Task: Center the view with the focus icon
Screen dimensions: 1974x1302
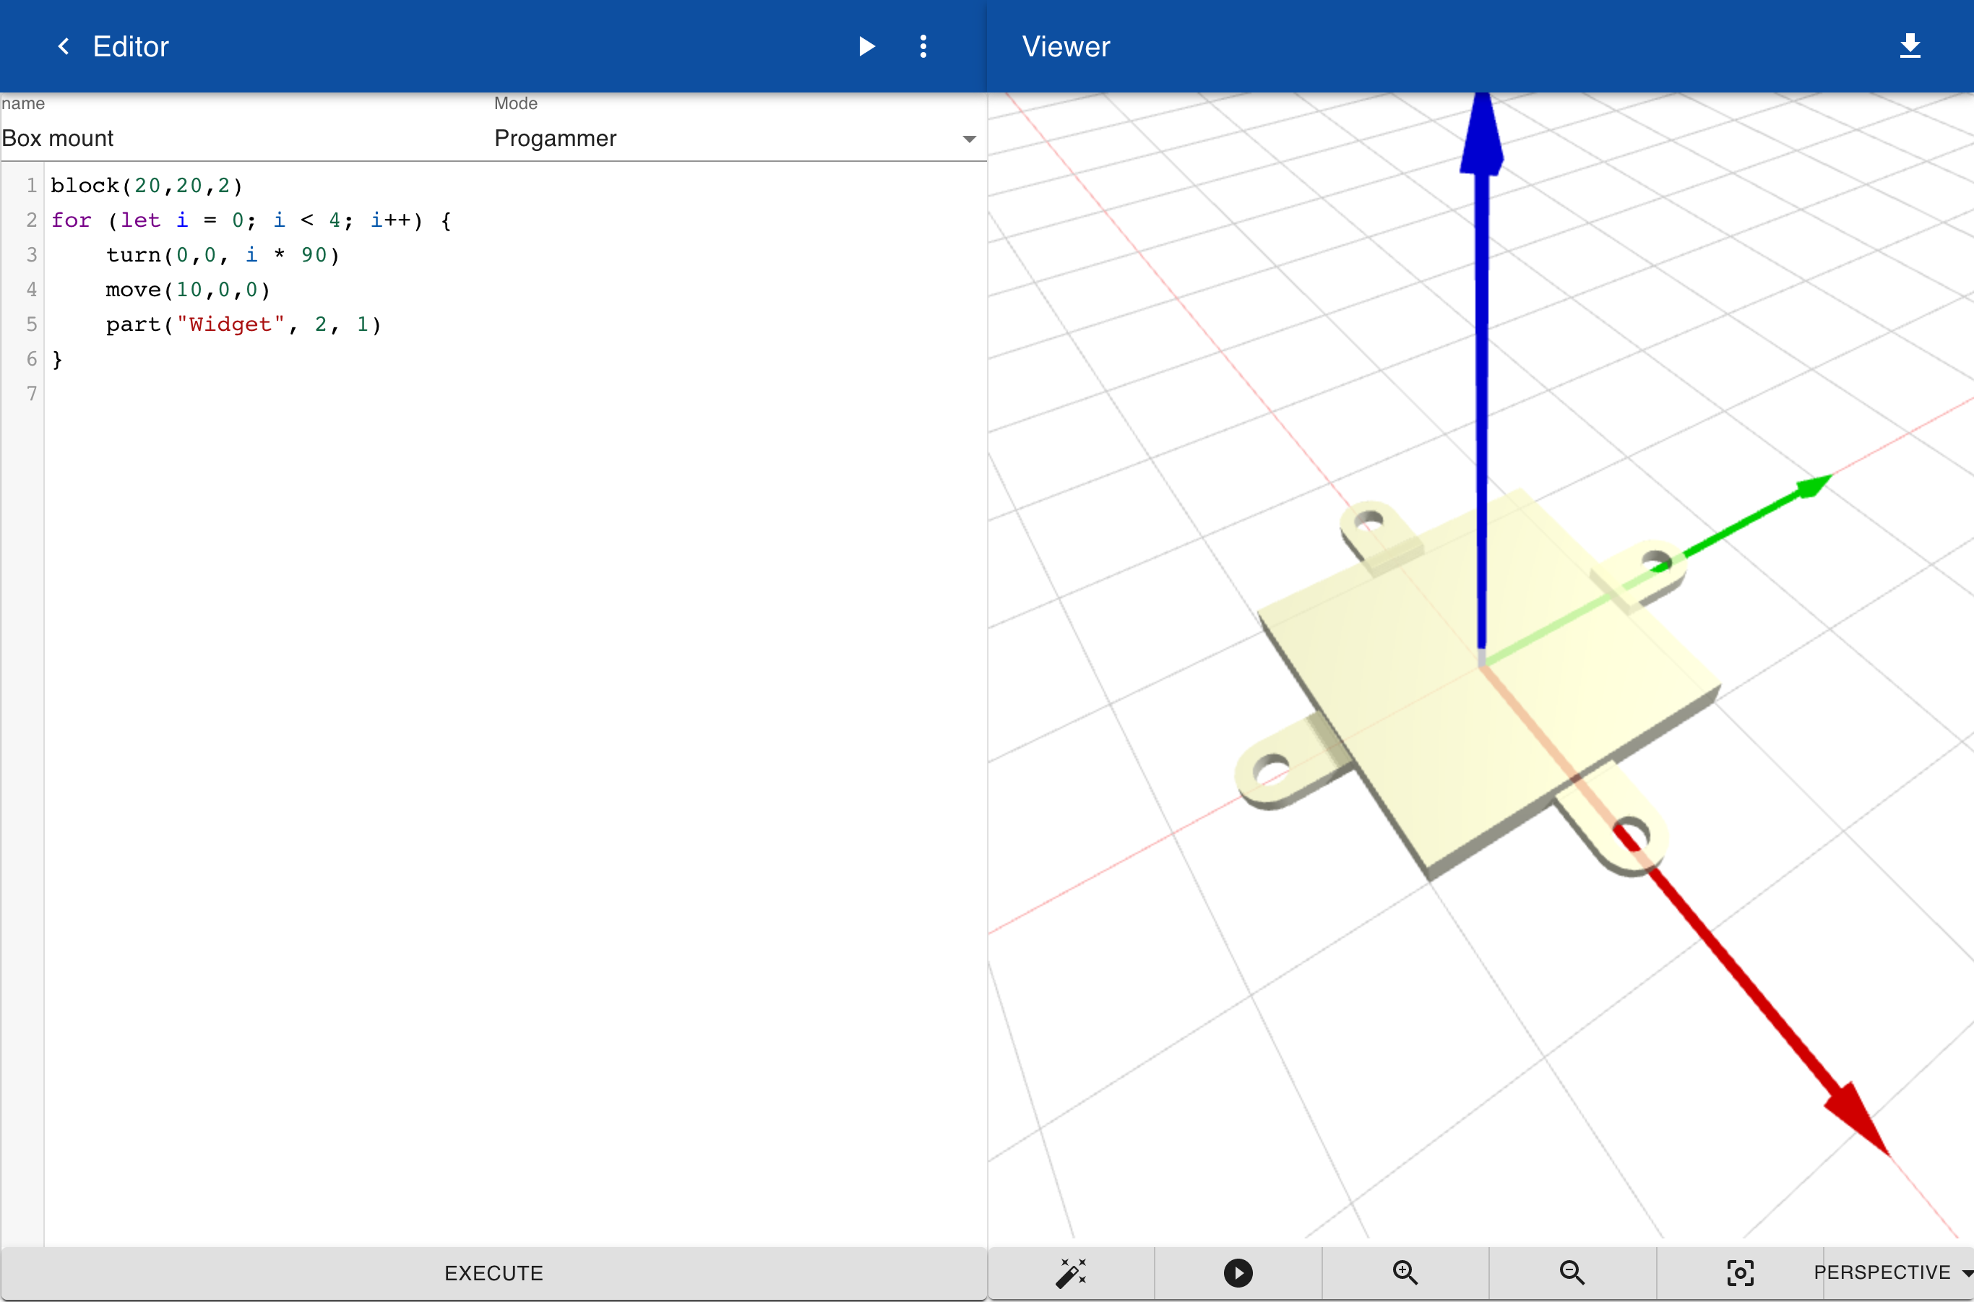Action: point(1740,1272)
